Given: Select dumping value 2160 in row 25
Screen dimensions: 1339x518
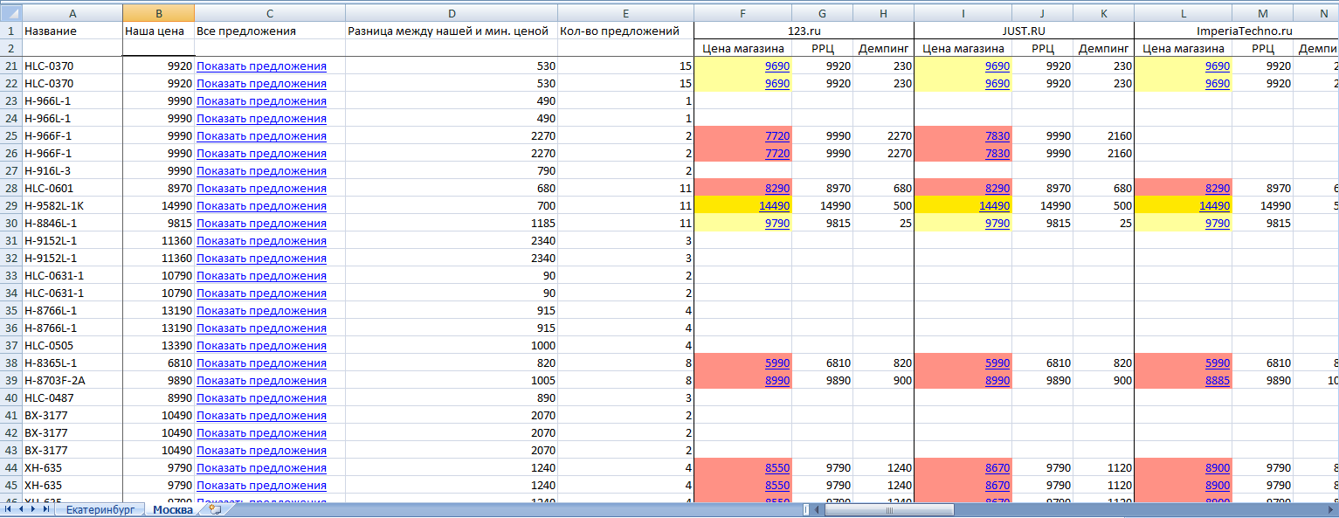Looking at the screenshot, I should click(x=1103, y=135).
